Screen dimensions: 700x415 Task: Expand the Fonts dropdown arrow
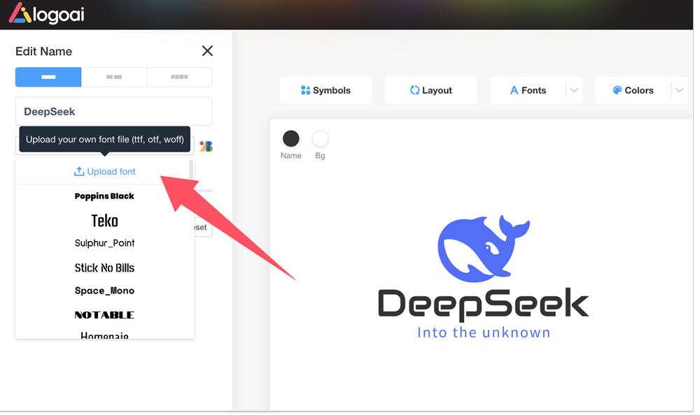pos(574,90)
